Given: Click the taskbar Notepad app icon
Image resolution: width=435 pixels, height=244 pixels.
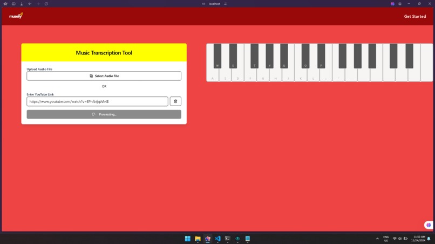Looking at the screenshot, I should point(248,239).
